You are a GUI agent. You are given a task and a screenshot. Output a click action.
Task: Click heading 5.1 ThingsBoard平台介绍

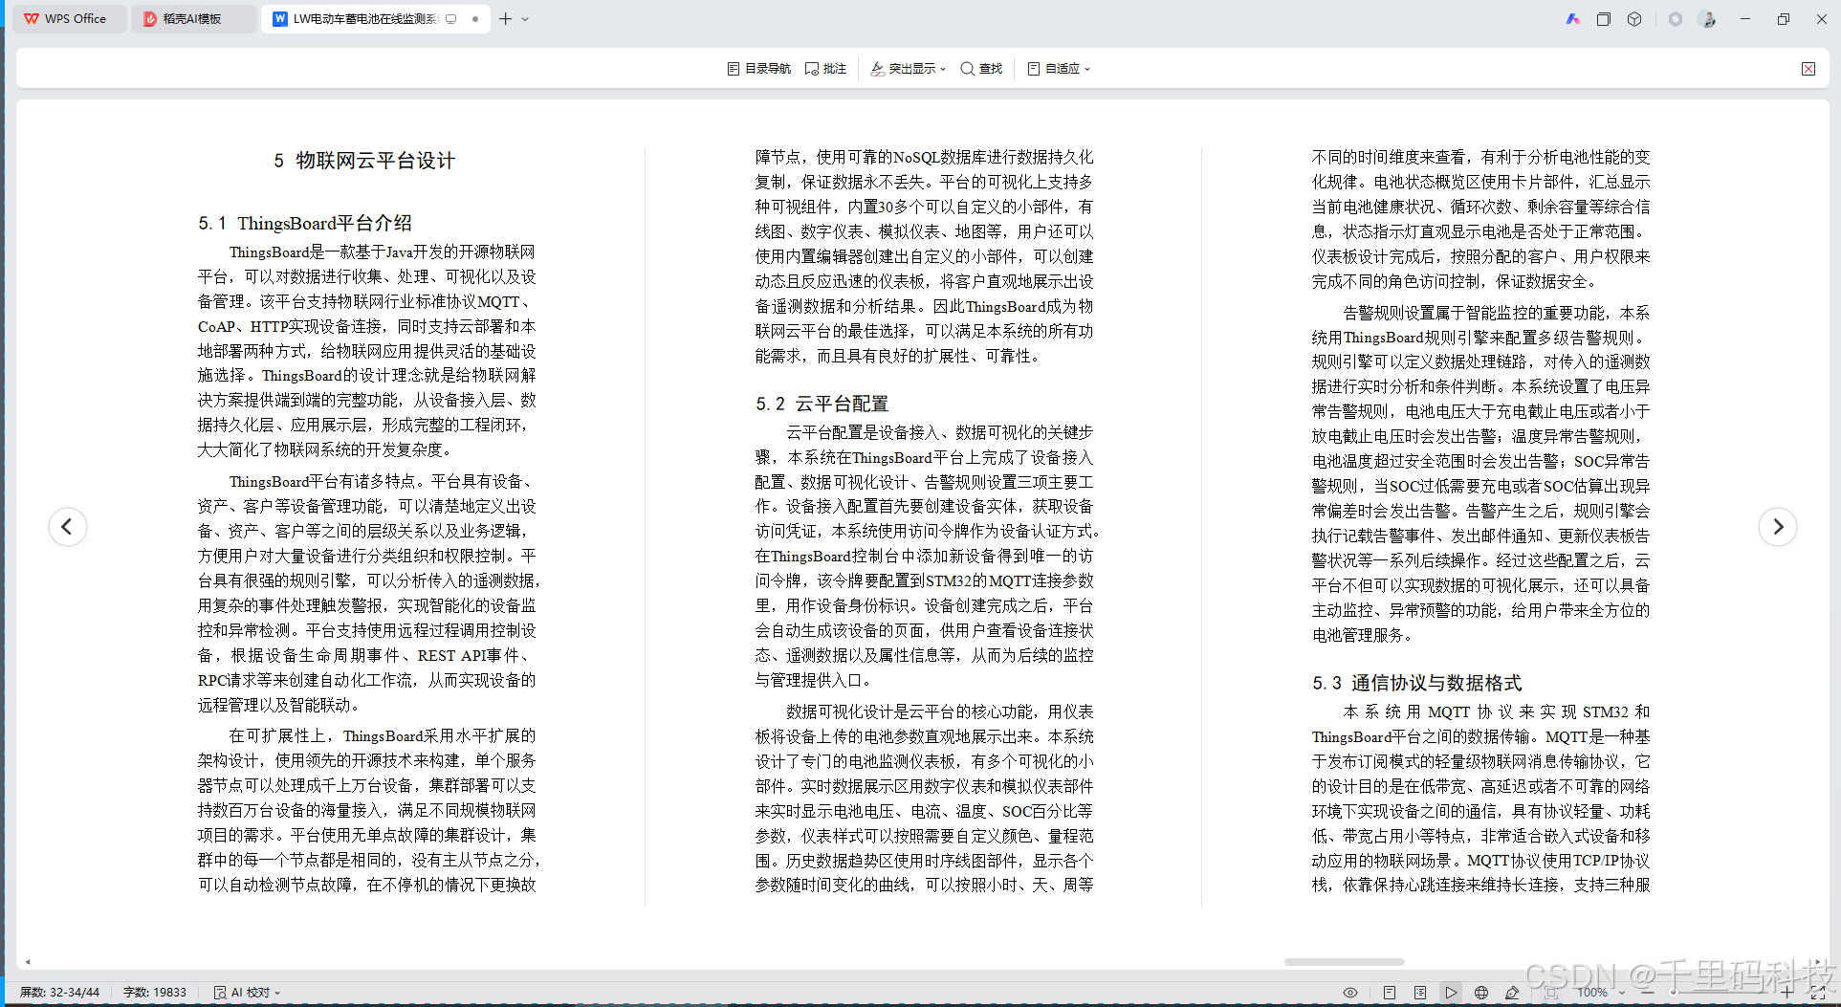point(305,223)
